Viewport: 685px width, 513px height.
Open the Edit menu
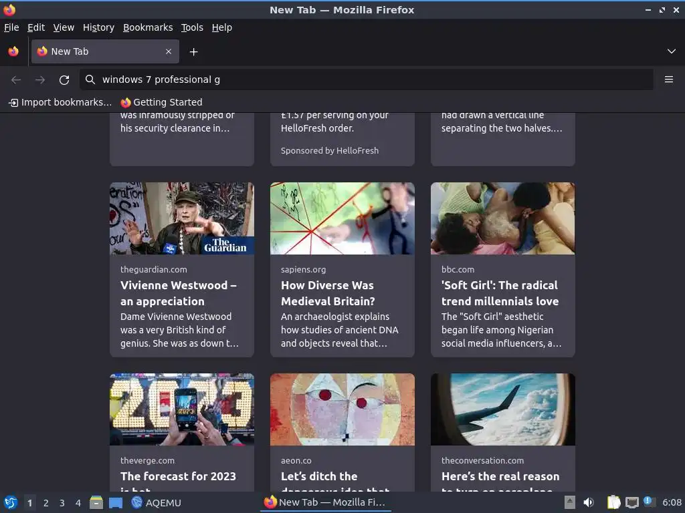point(36,27)
